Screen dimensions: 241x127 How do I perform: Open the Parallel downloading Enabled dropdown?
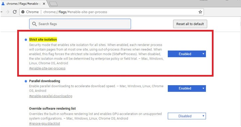point(187,88)
